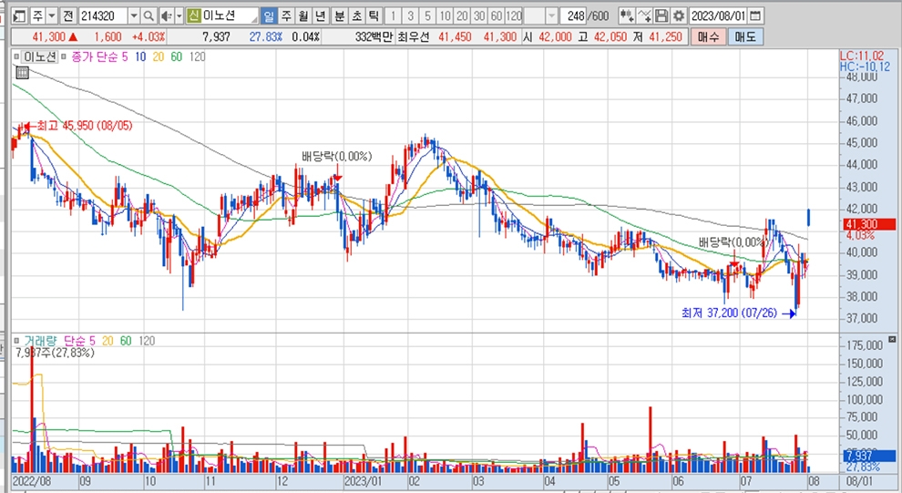Click the add line indicator icon
This screenshot has height=493, width=902.
coord(645,16)
